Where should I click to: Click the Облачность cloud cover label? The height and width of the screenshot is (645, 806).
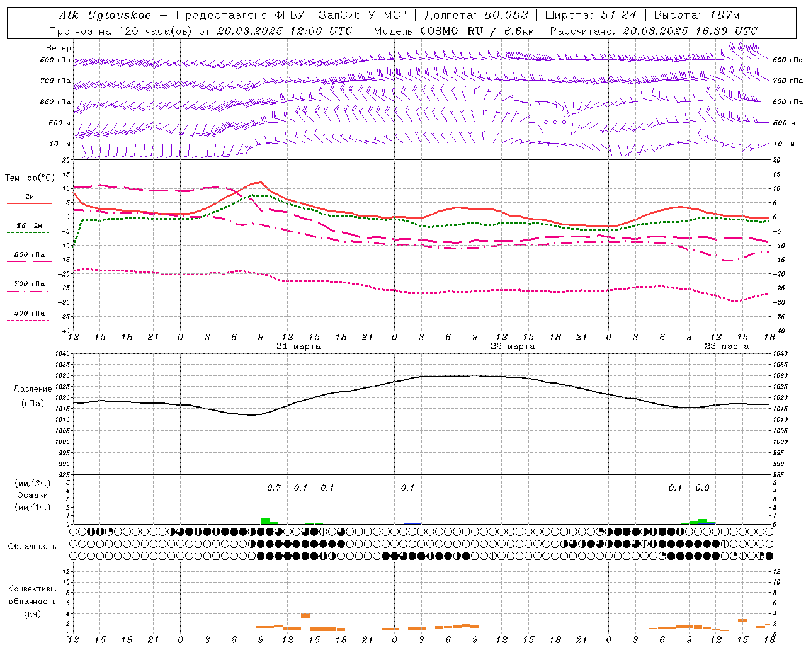[x=32, y=546]
